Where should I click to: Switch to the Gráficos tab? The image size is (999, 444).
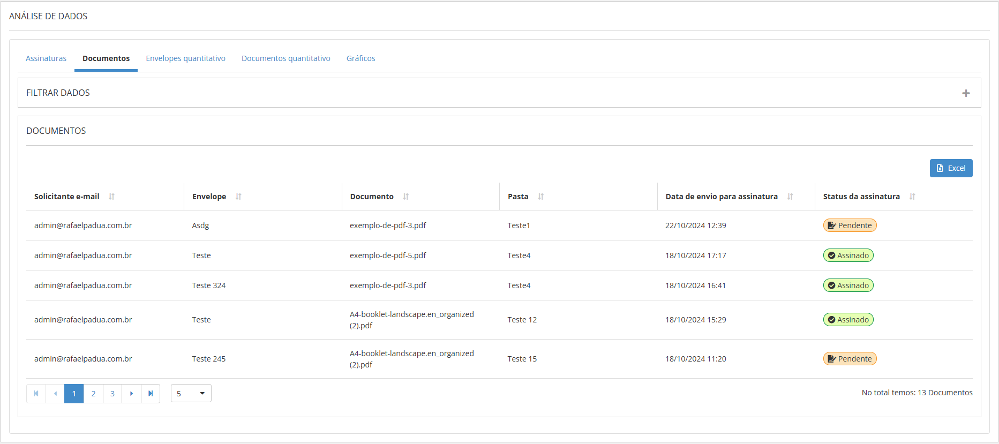pos(360,58)
